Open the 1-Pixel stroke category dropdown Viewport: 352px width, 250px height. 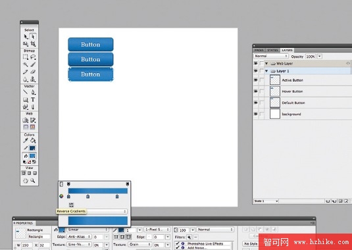pyautogui.click(x=157, y=230)
